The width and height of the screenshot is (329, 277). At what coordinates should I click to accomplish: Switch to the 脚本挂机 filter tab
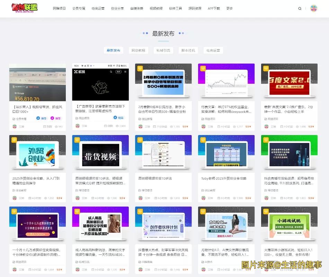pyautogui.click(x=189, y=50)
